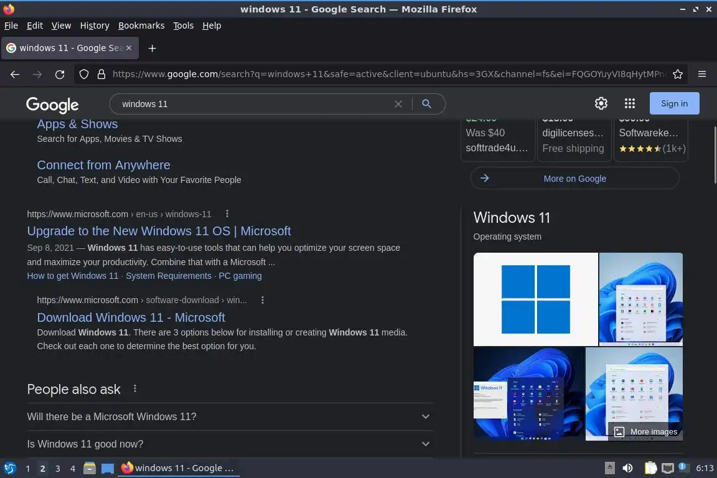717x478 pixels.
Task: Open three-dot menu beside microsoft.com en-us result
Action: [x=227, y=213]
